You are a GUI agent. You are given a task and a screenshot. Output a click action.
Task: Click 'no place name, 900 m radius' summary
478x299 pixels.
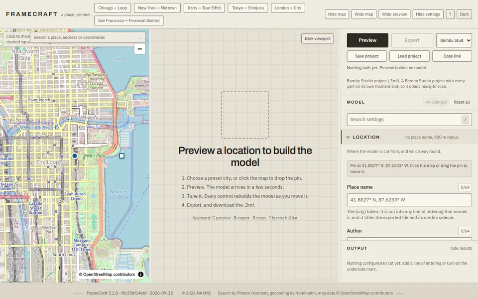tap(431, 138)
